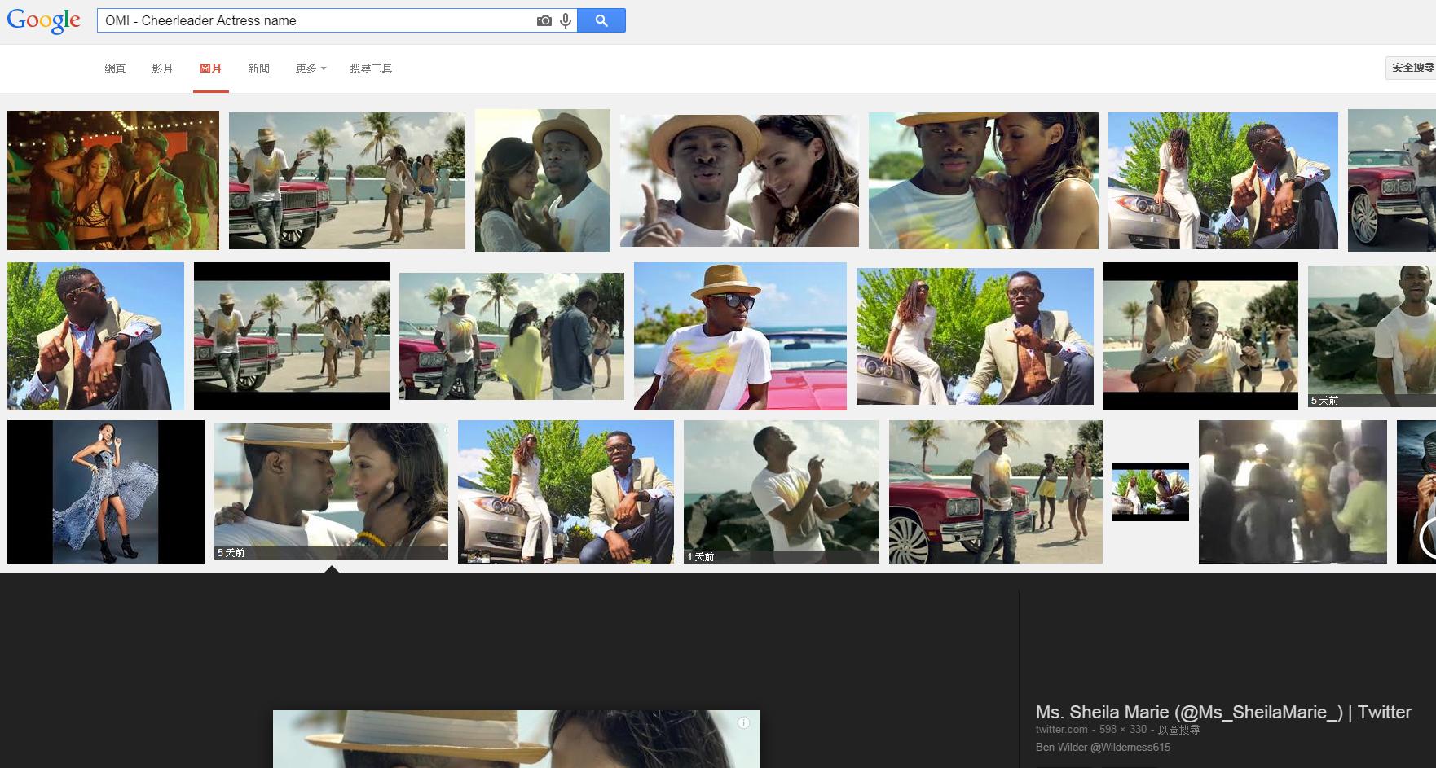This screenshot has height=768, width=1436.
Task: Open Ms. Sheila Marie Twitter title link
Action: pyautogui.click(x=1222, y=712)
